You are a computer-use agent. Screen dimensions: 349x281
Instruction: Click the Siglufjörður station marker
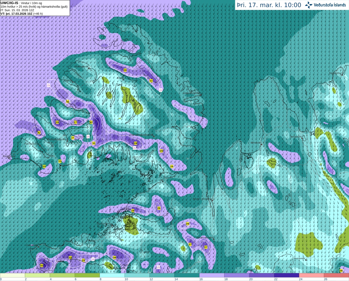342,75
